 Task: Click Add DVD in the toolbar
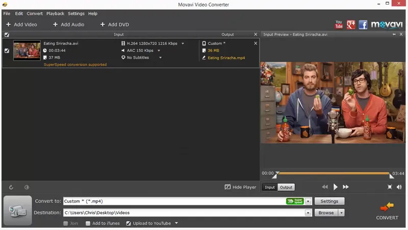(x=114, y=24)
